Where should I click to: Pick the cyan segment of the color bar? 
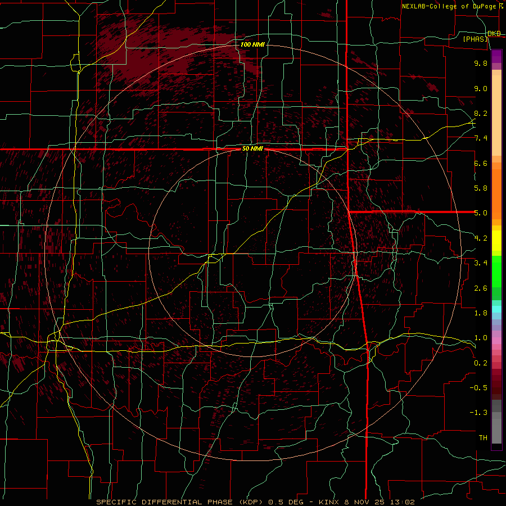coord(496,309)
